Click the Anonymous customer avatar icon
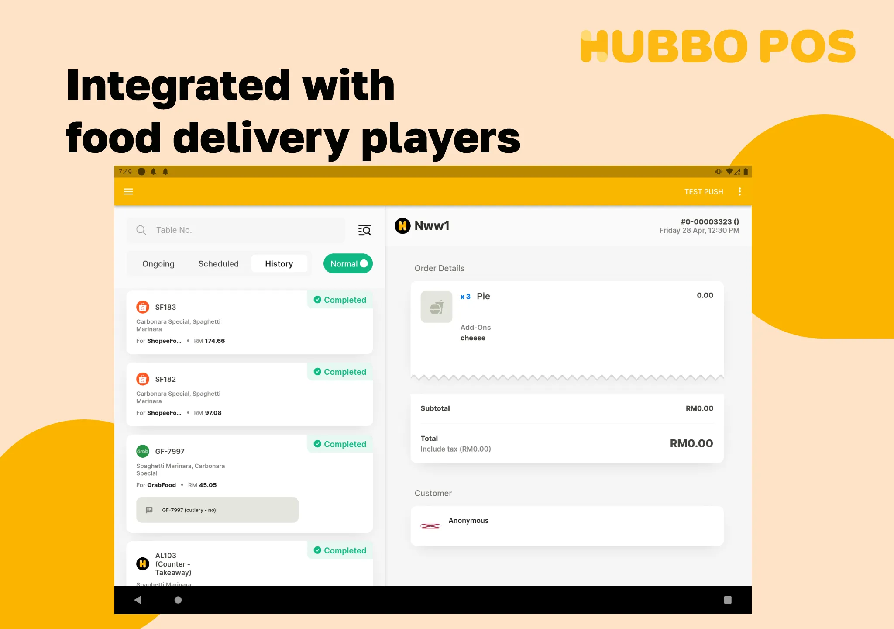Image resolution: width=894 pixels, height=629 pixels. point(429,522)
